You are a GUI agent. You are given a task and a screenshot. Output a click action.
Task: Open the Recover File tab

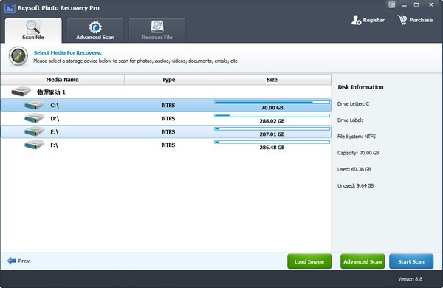coord(157,30)
